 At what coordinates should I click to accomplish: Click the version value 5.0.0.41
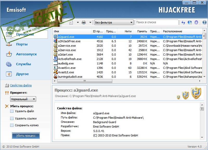pos(99,131)
